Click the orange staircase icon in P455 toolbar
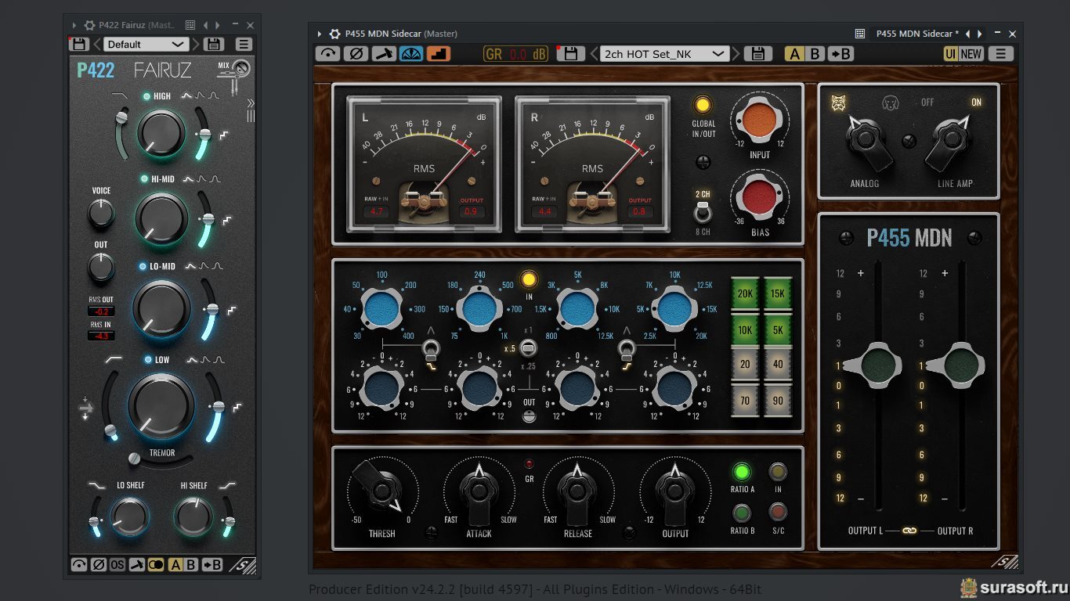 tap(439, 54)
